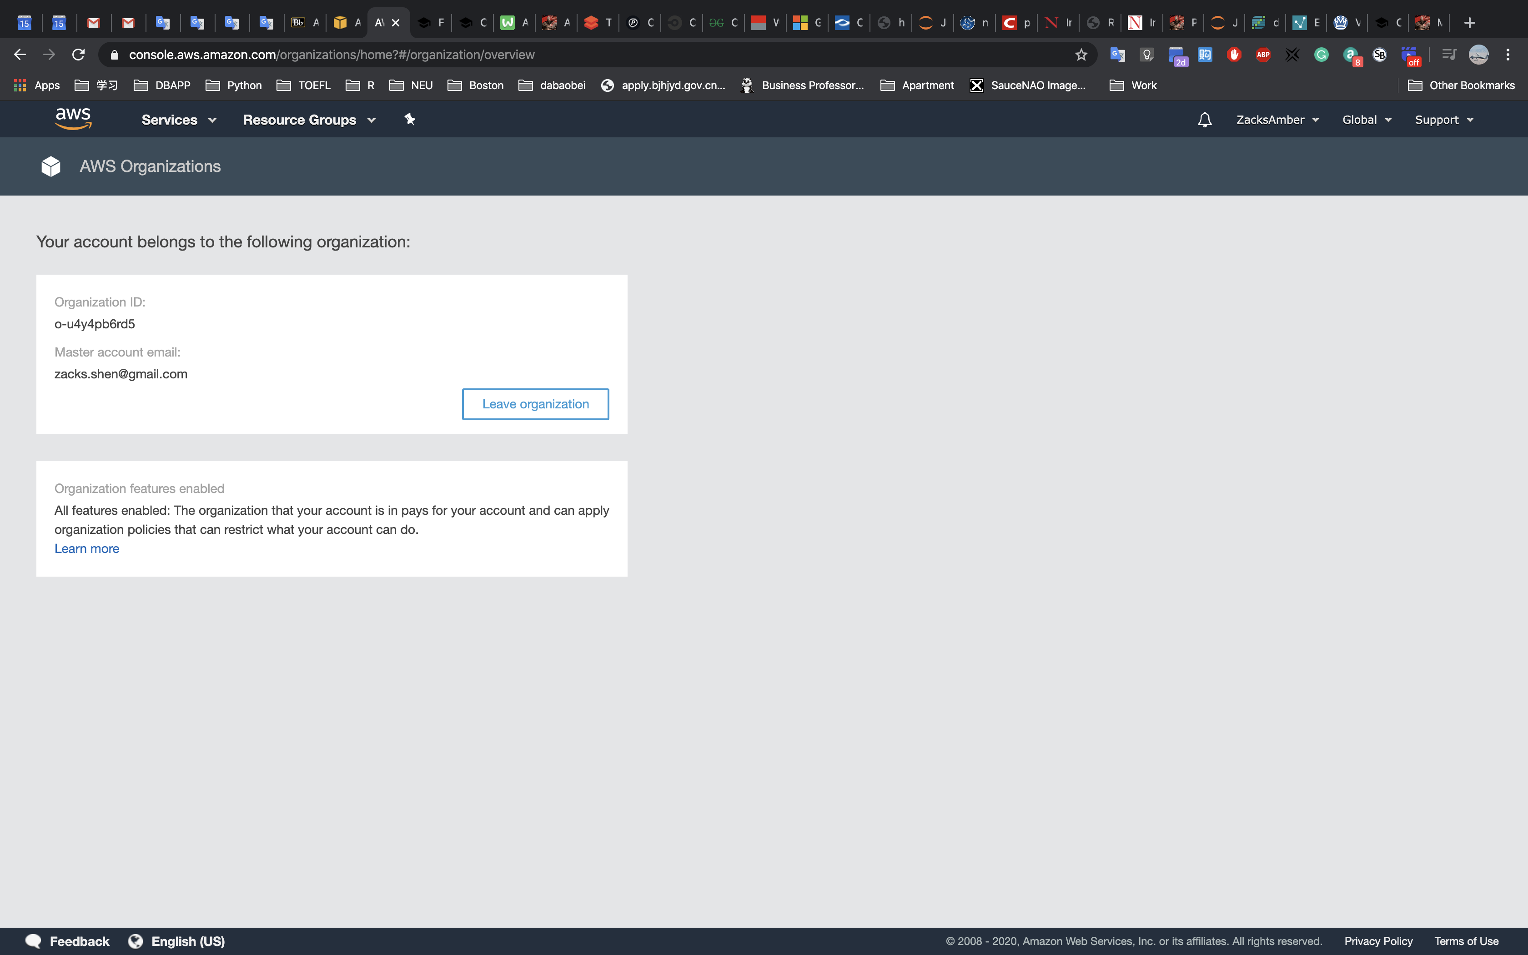
Task: Open the Chrome three-dot menu
Action: (x=1508, y=55)
